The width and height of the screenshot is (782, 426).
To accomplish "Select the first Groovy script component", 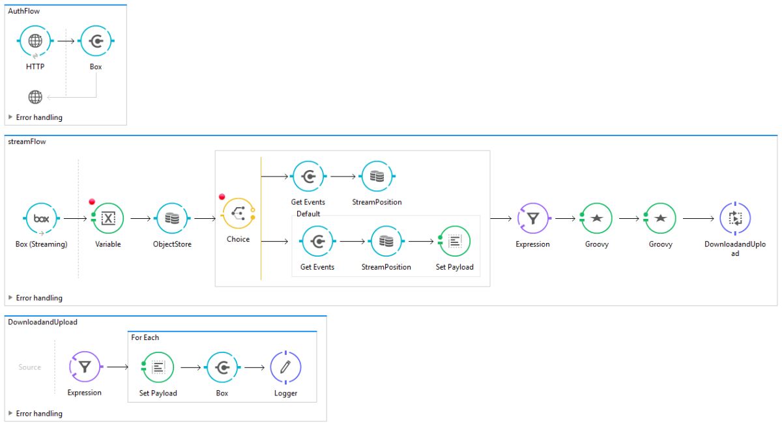I will pos(596,218).
